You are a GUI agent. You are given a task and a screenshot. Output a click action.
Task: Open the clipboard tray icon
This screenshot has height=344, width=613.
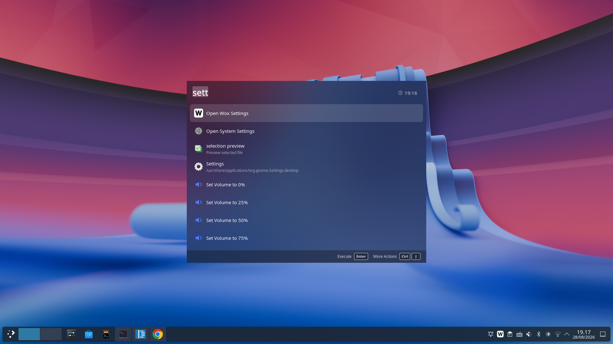coord(510,334)
